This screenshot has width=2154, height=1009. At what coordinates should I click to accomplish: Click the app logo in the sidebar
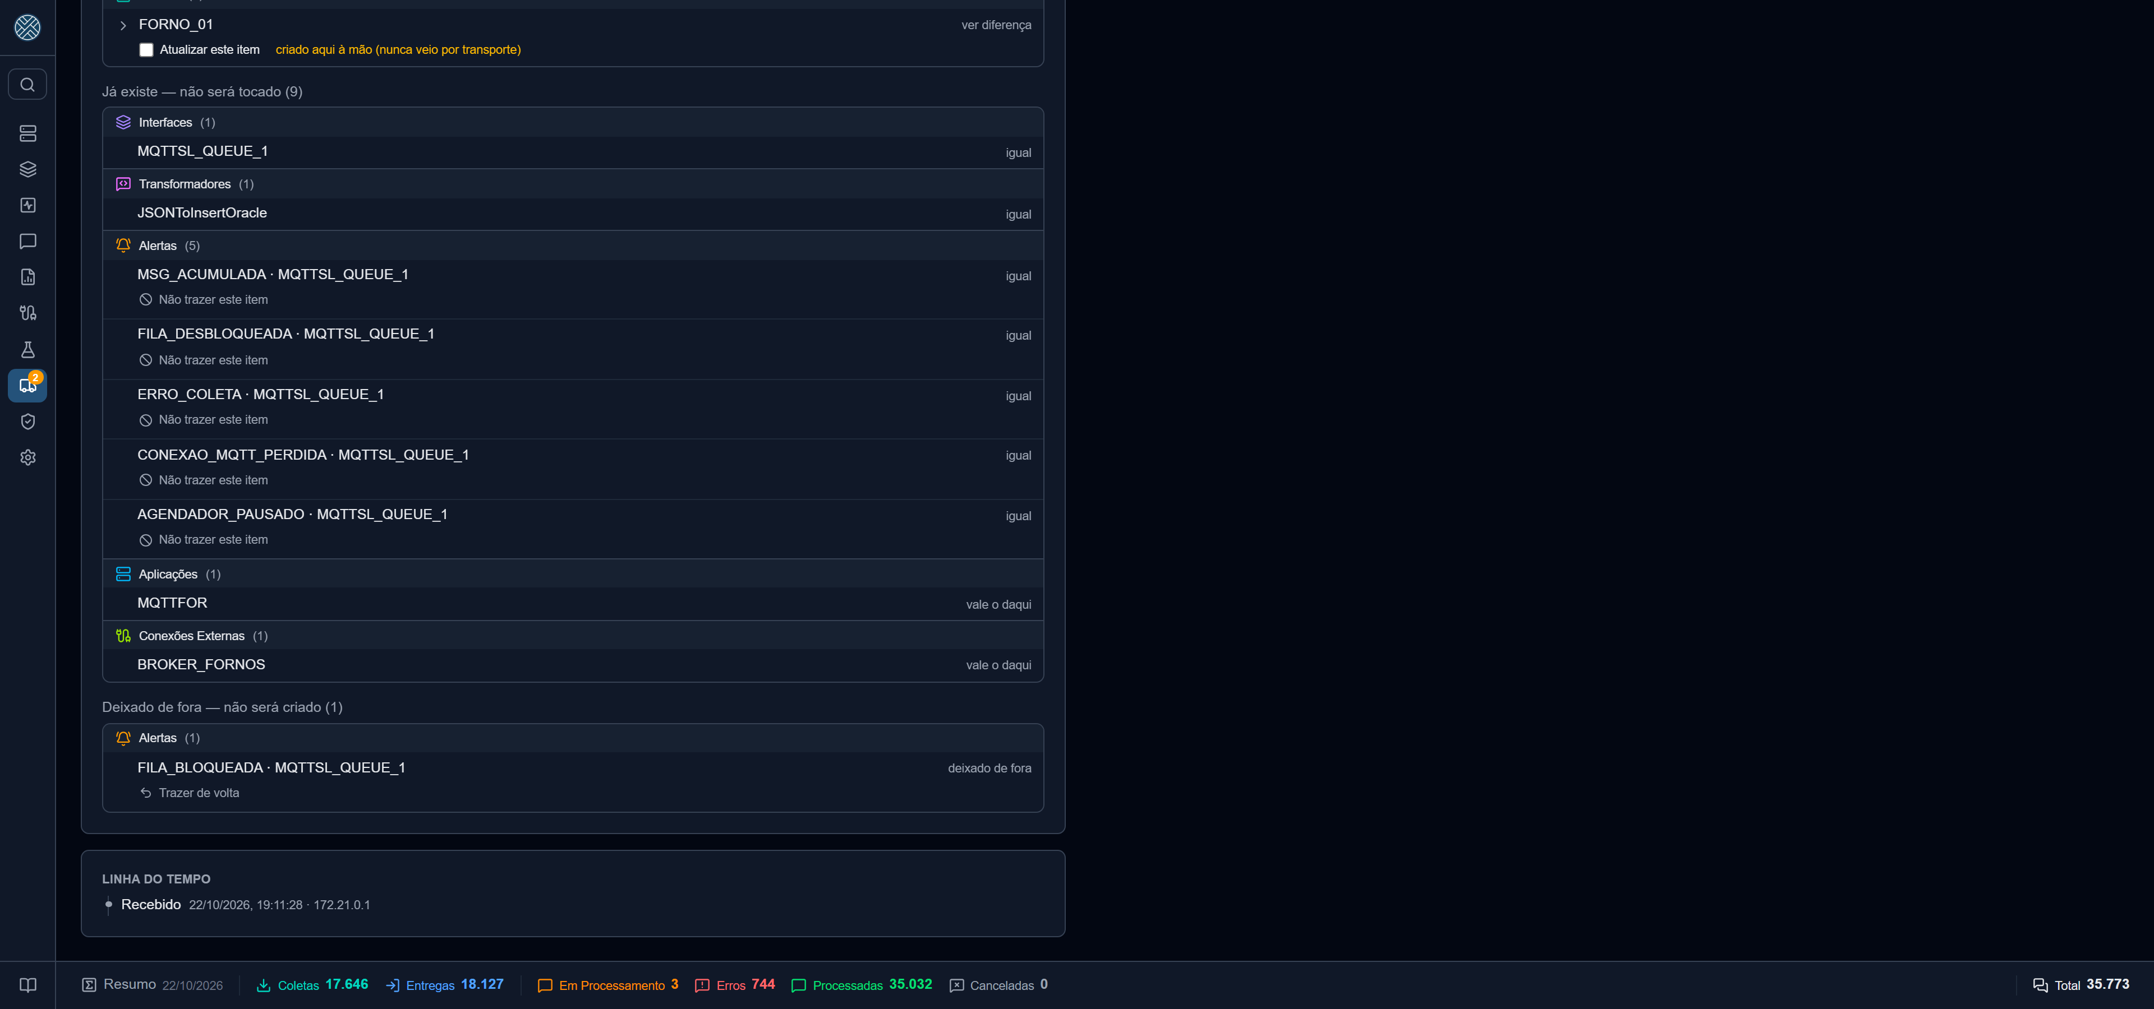27,27
